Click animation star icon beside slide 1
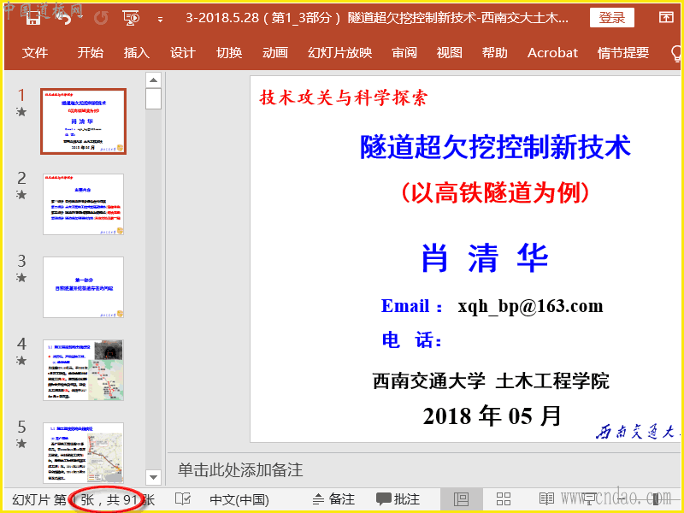Screen dimensions: 684x513 [21, 112]
